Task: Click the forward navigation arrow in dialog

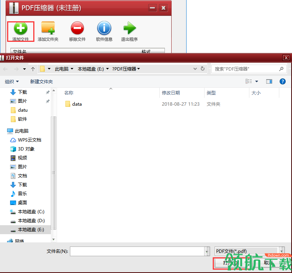Action: point(16,69)
